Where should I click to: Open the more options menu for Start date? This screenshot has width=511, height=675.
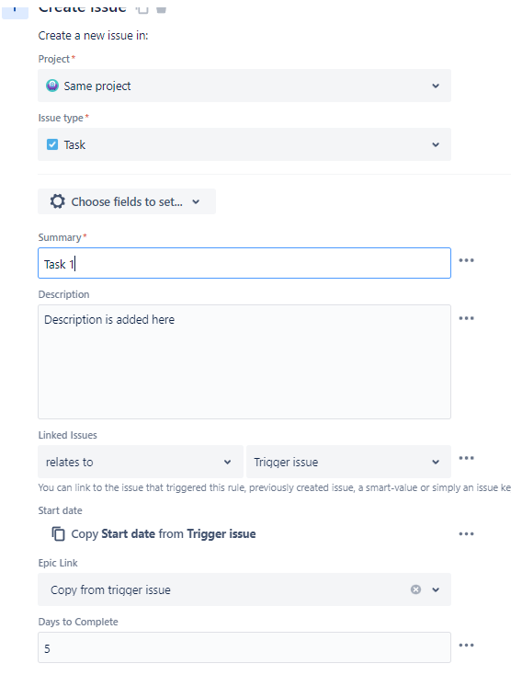[x=466, y=534]
